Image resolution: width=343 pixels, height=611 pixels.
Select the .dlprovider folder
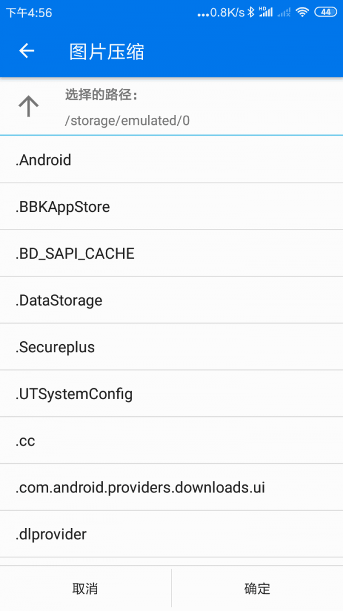[171, 534]
